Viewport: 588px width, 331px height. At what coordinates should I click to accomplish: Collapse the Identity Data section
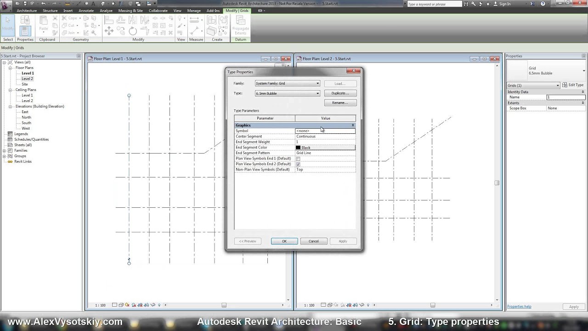pos(583,92)
